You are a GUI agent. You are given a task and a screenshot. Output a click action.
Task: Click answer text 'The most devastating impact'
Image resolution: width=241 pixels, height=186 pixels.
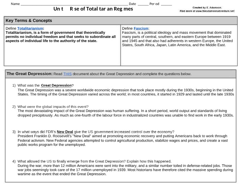click(126, 113)
